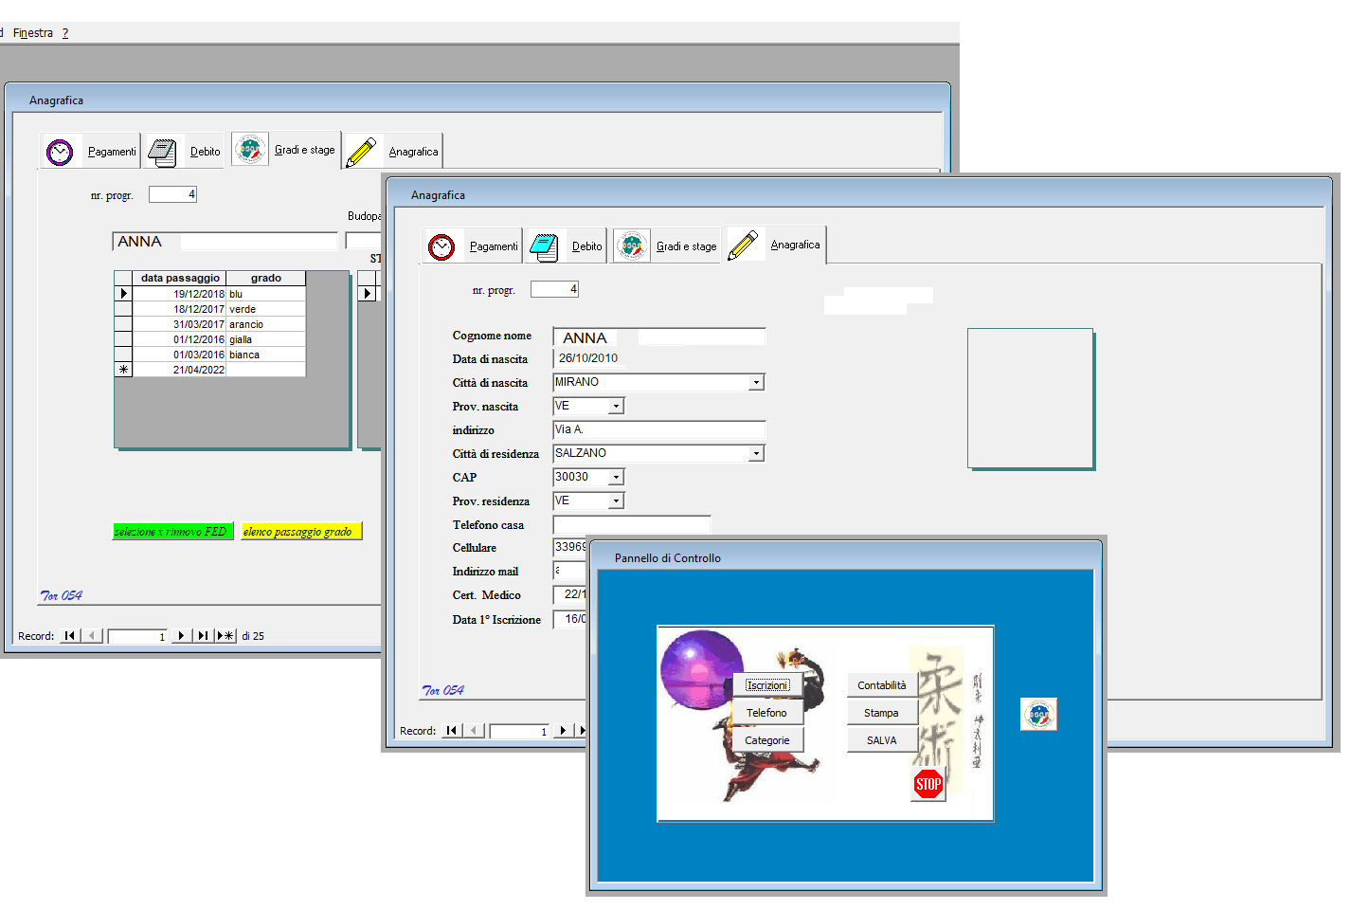Click record number box in back window navigator

pyautogui.click(x=138, y=636)
